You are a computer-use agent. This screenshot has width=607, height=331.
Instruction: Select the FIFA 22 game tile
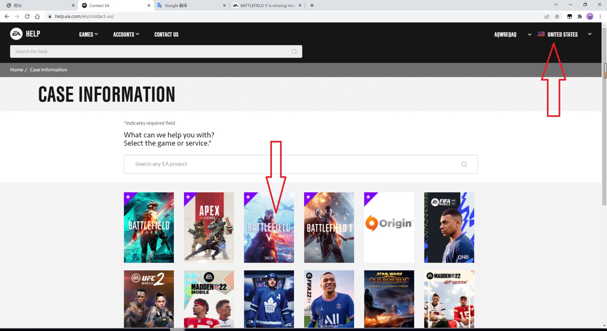329,299
